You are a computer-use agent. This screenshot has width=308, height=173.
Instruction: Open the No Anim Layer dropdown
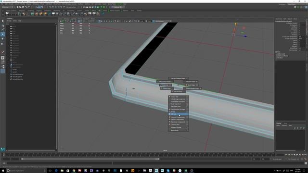[x=277, y=159]
